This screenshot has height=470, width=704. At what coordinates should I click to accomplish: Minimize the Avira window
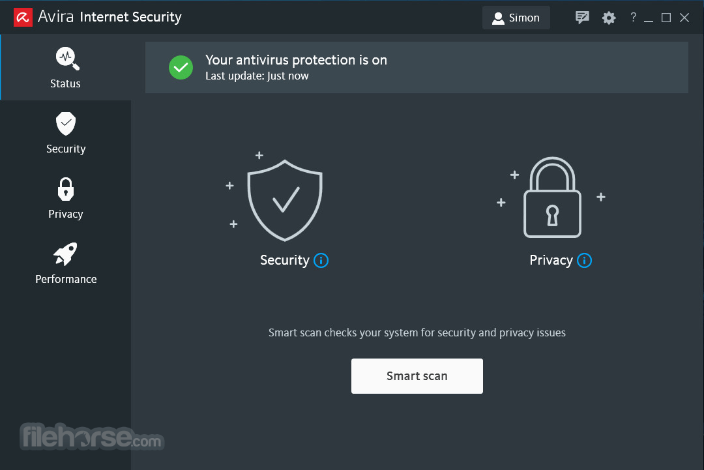tap(649, 18)
